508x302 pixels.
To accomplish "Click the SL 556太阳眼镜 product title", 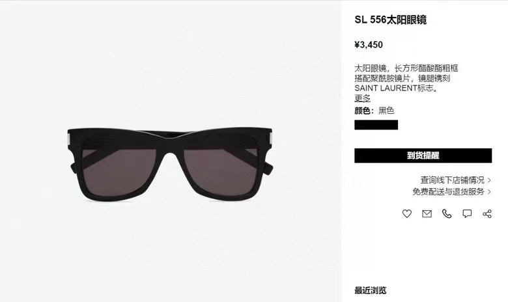I will 390,20.
